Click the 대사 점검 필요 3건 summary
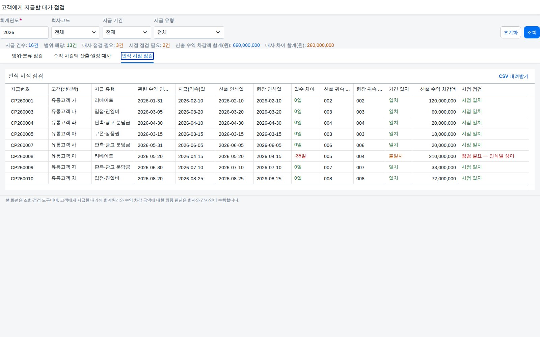Screen dimensions: 540x337 pos(103,45)
